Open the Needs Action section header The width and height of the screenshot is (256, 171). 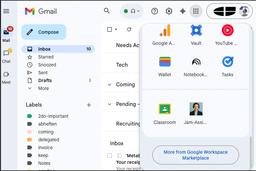(128, 45)
